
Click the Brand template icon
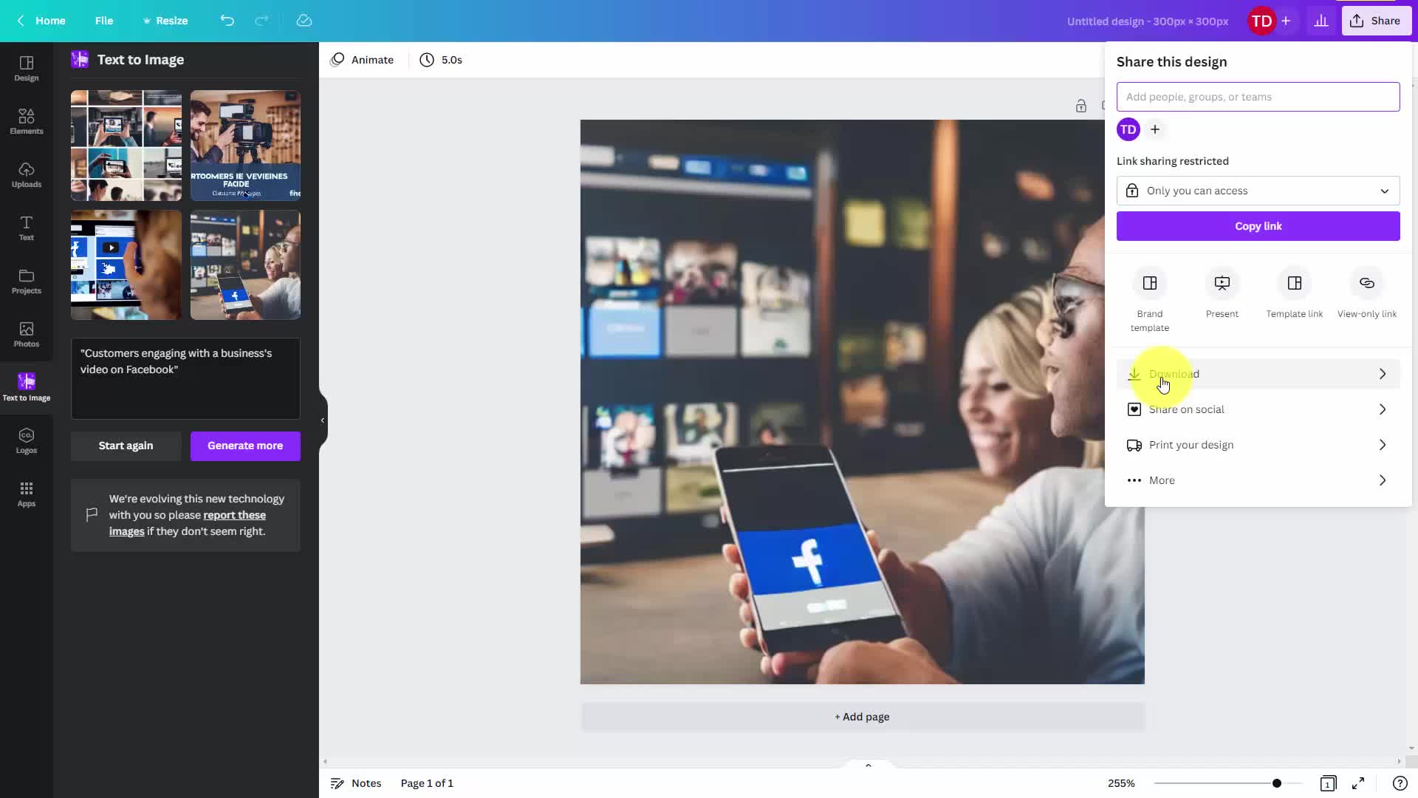1149,284
